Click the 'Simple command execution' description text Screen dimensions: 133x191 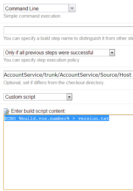click(32, 16)
